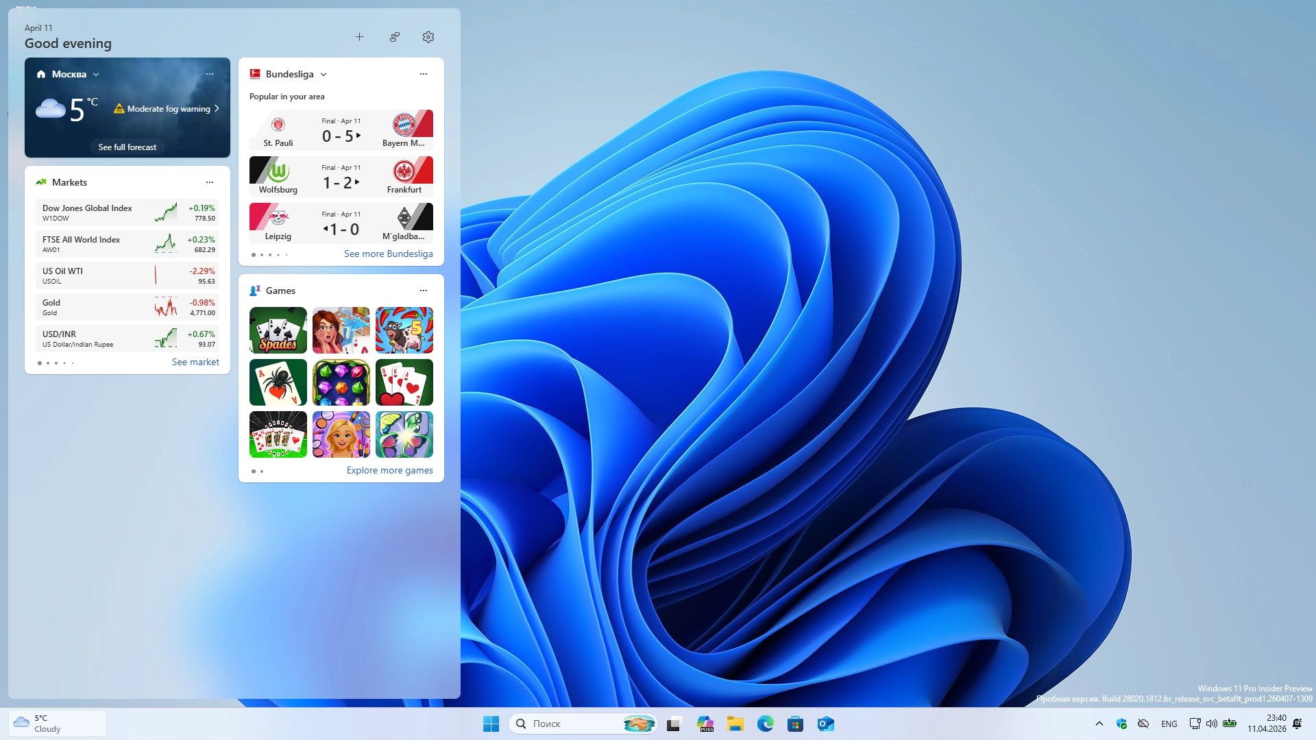The image size is (1316, 740).
Task: Click the Explore more games link
Action: [389, 470]
